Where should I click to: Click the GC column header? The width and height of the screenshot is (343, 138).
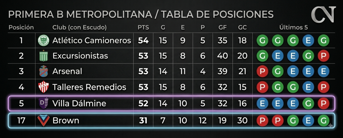[243, 28]
